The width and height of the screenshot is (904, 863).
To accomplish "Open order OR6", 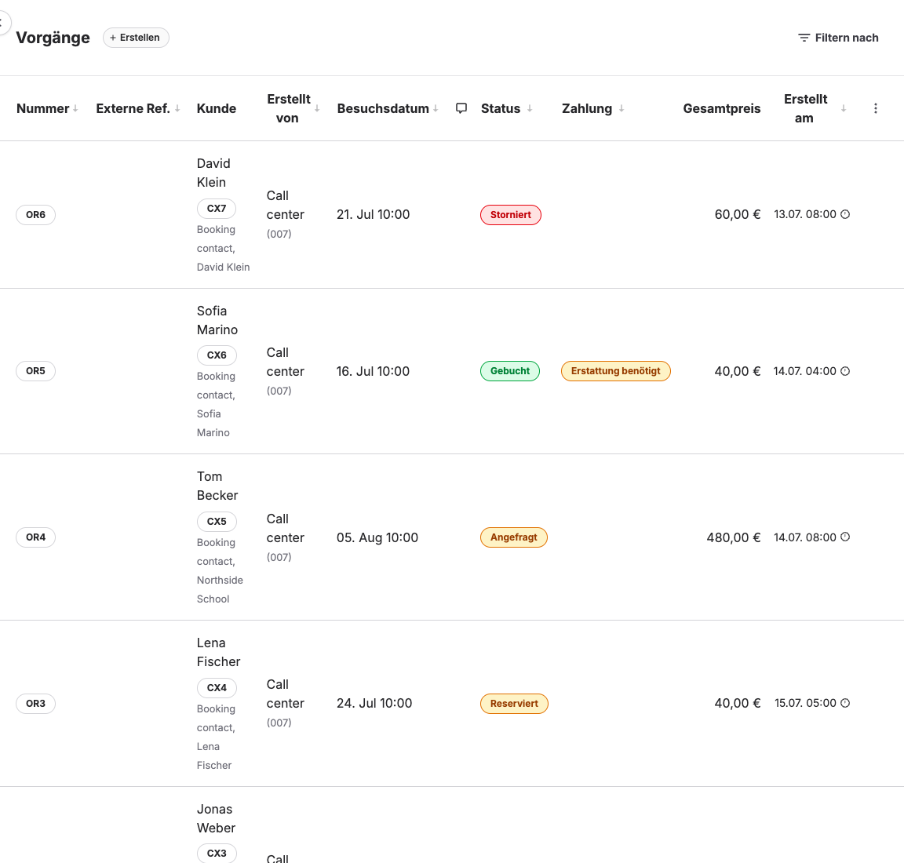I will 36,215.
